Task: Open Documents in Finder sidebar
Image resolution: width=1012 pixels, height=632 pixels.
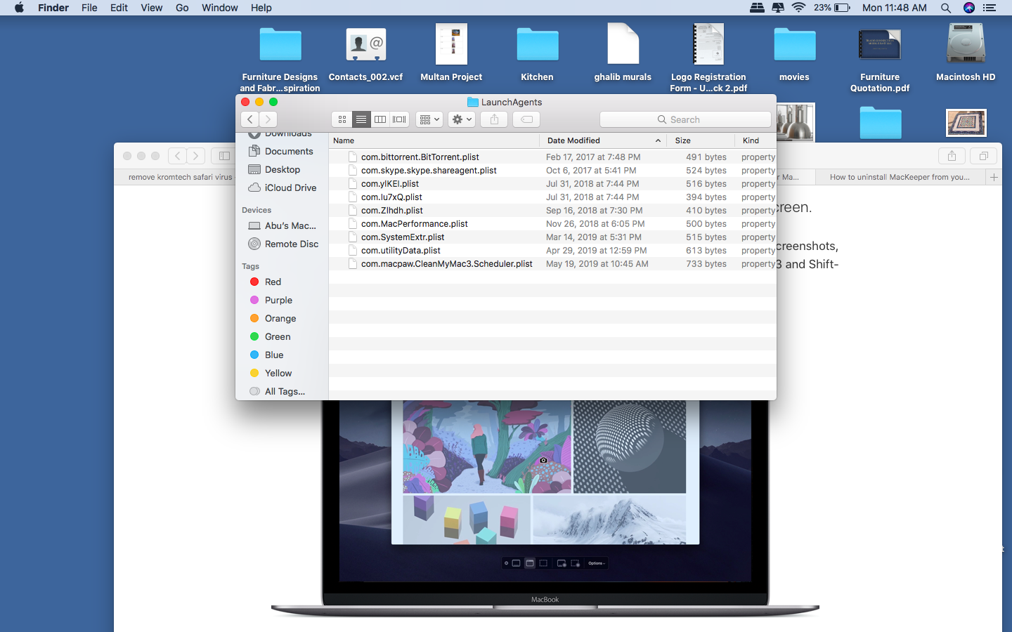Action: tap(281, 151)
